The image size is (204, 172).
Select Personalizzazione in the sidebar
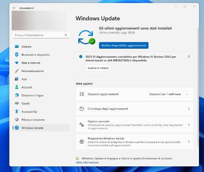pyautogui.click(x=41, y=71)
